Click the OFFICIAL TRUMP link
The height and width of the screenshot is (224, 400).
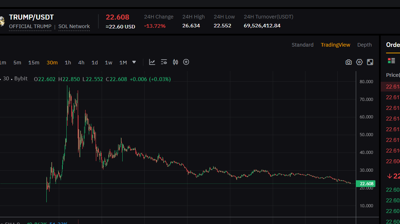point(30,26)
